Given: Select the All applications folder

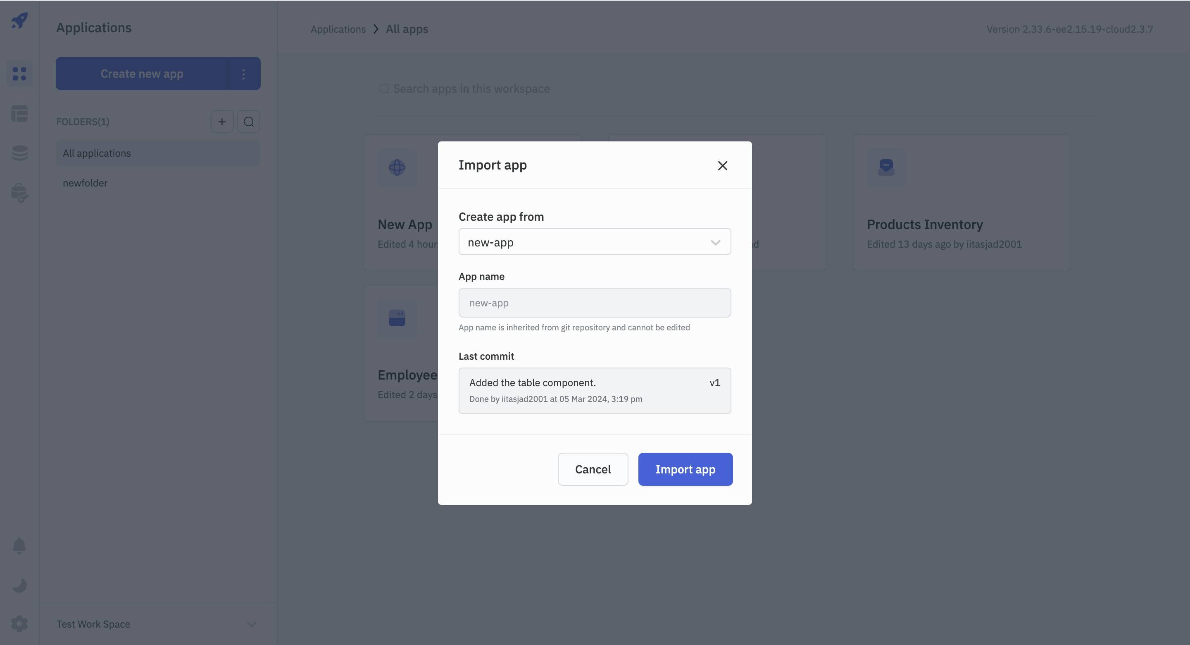Looking at the screenshot, I should [158, 153].
